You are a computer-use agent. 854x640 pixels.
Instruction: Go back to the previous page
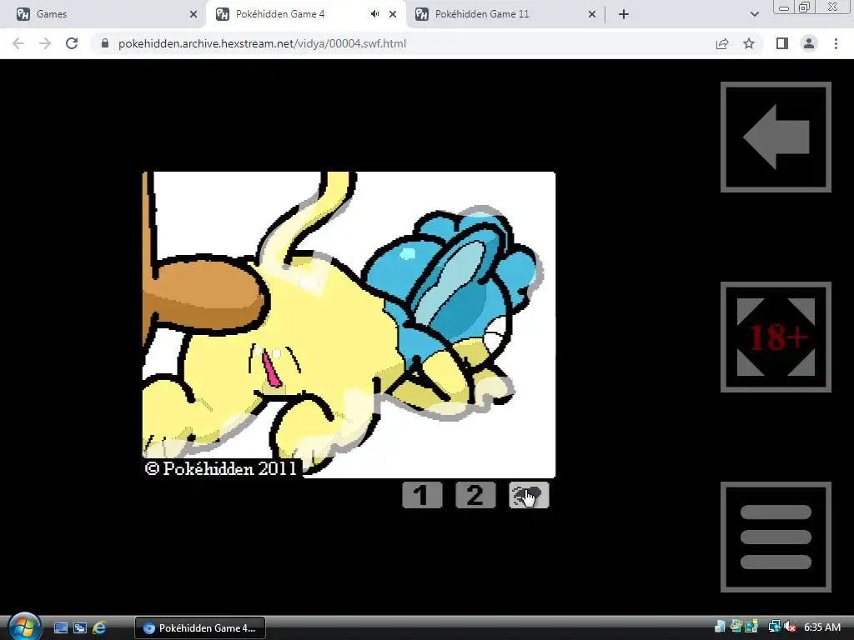tap(18, 43)
